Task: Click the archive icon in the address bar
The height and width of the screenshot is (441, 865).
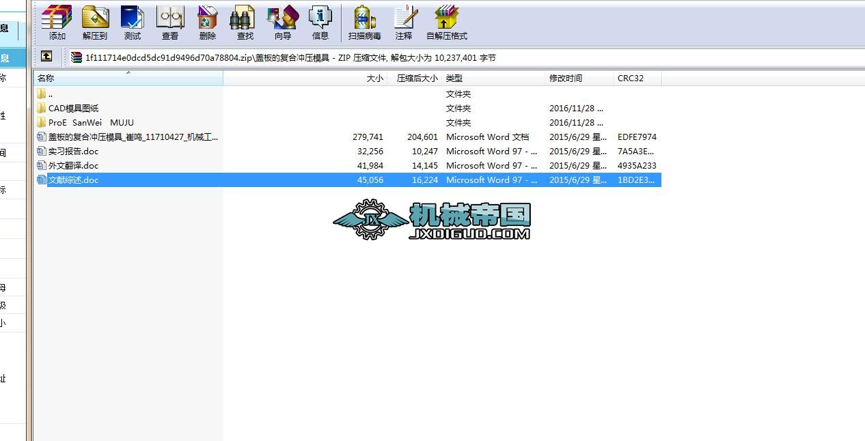Action: [77, 57]
